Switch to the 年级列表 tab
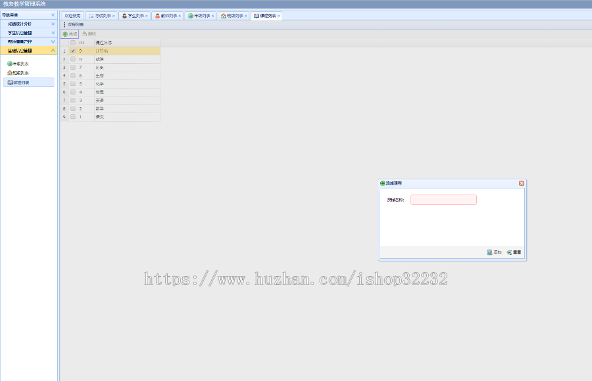 (x=201, y=16)
